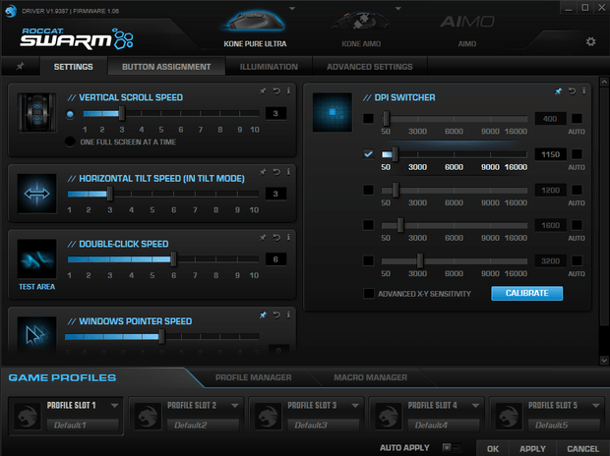Select the scroll speed radio button
This screenshot has width=610, height=456.
click(x=70, y=114)
